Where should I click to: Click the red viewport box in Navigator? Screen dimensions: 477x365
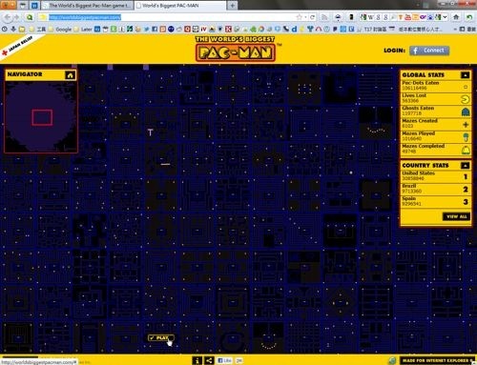click(42, 117)
